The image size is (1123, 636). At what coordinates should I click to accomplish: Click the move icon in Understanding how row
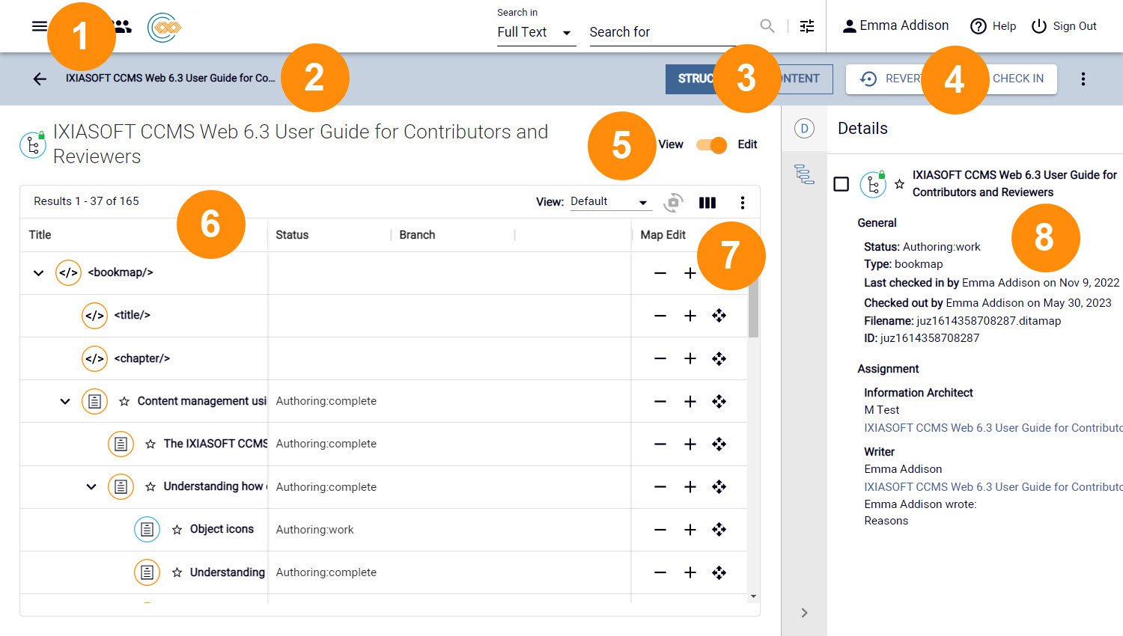point(719,487)
